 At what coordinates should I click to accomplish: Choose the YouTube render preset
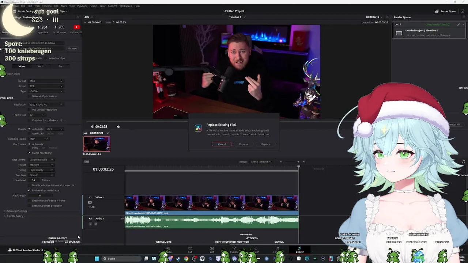(x=76, y=29)
